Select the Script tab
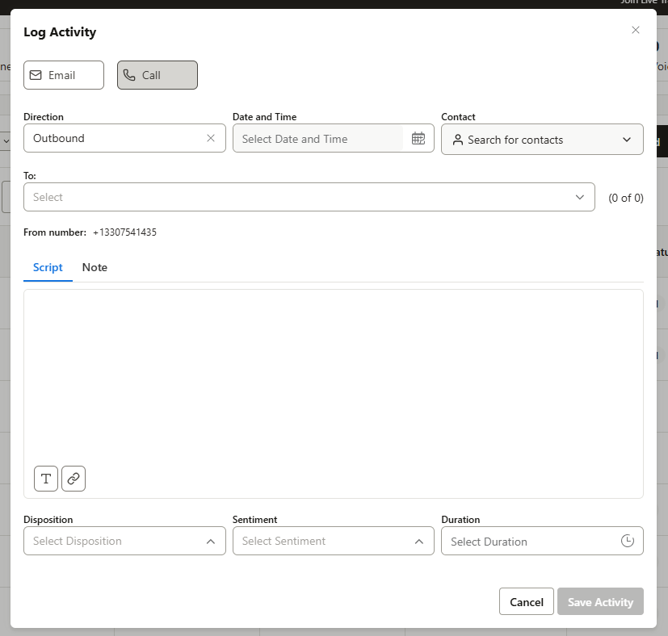This screenshot has width=668, height=636. [48, 267]
